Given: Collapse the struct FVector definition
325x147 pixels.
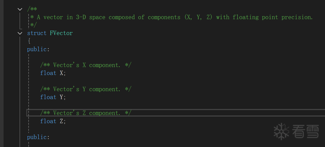Looking at the screenshot, I should tap(20, 33).
